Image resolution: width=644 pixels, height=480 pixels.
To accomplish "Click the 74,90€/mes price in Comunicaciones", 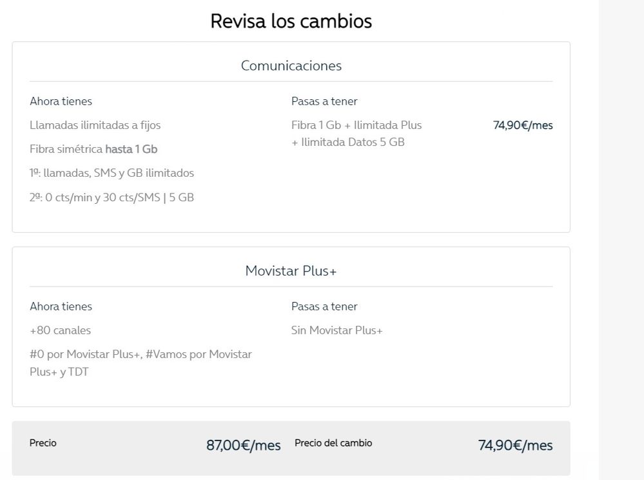I will [x=523, y=125].
